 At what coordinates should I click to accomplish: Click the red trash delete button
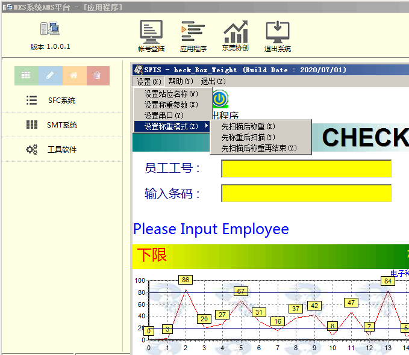click(x=98, y=76)
